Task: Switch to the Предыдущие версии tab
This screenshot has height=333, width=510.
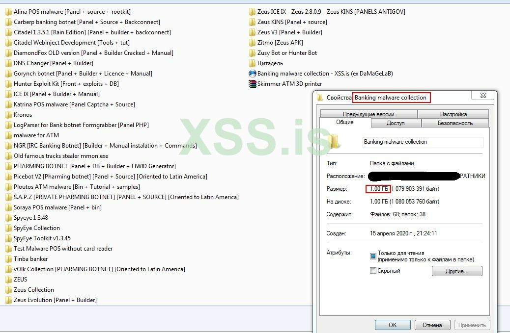Action: (x=368, y=114)
